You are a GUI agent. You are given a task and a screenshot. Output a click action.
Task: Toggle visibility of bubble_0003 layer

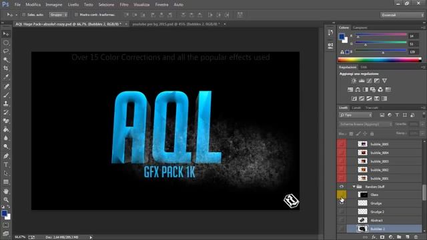click(x=342, y=161)
